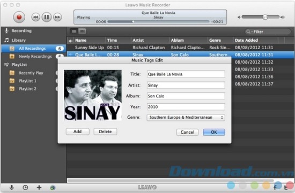
Task: Select All Recordings in the Library
Action: point(33,49)
